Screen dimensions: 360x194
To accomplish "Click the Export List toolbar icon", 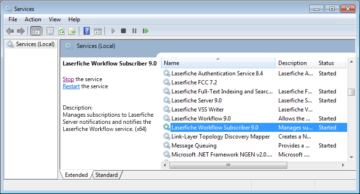I will [x=72, y=31].
